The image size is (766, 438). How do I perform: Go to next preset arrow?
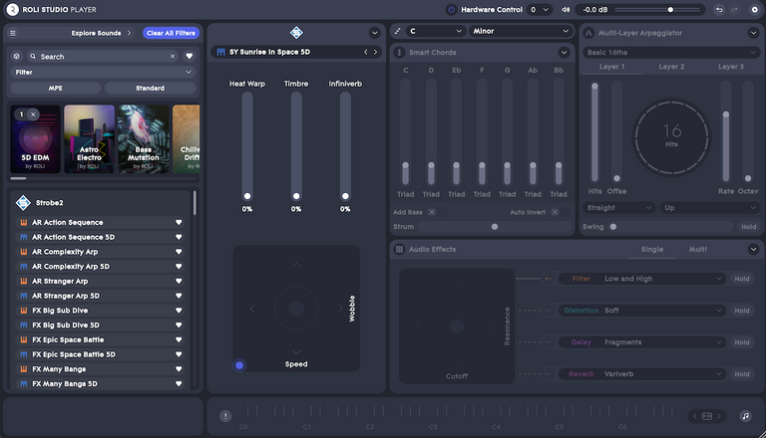[375, 52]
